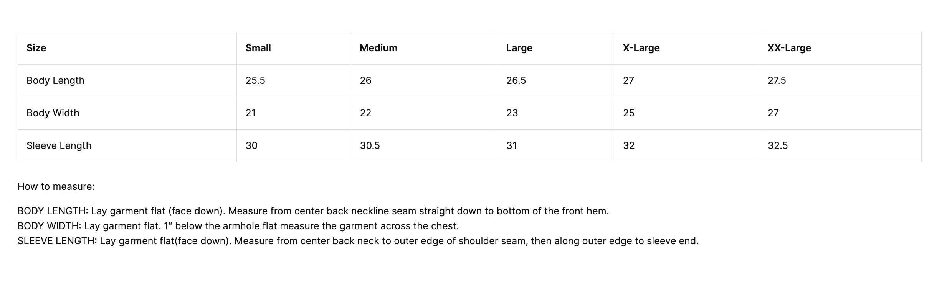The width and height of the screenshot is (942, 284).
Task: Click the BODY LENGTH measuring instruction line
Action: [x=313, y=211]
